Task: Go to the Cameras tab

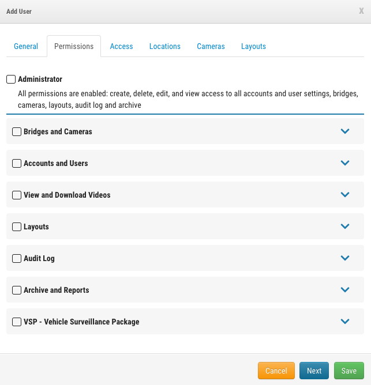Action: (211, 46)
